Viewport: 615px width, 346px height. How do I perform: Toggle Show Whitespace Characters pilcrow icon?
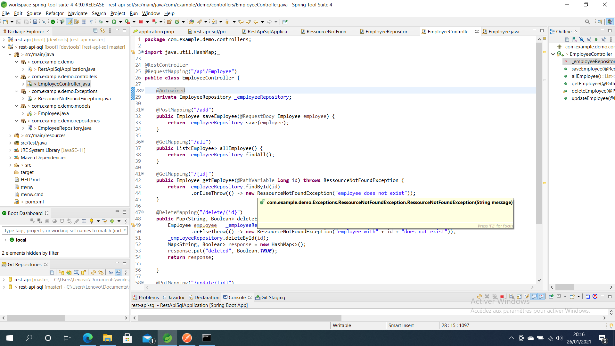(x=91, y=22)
